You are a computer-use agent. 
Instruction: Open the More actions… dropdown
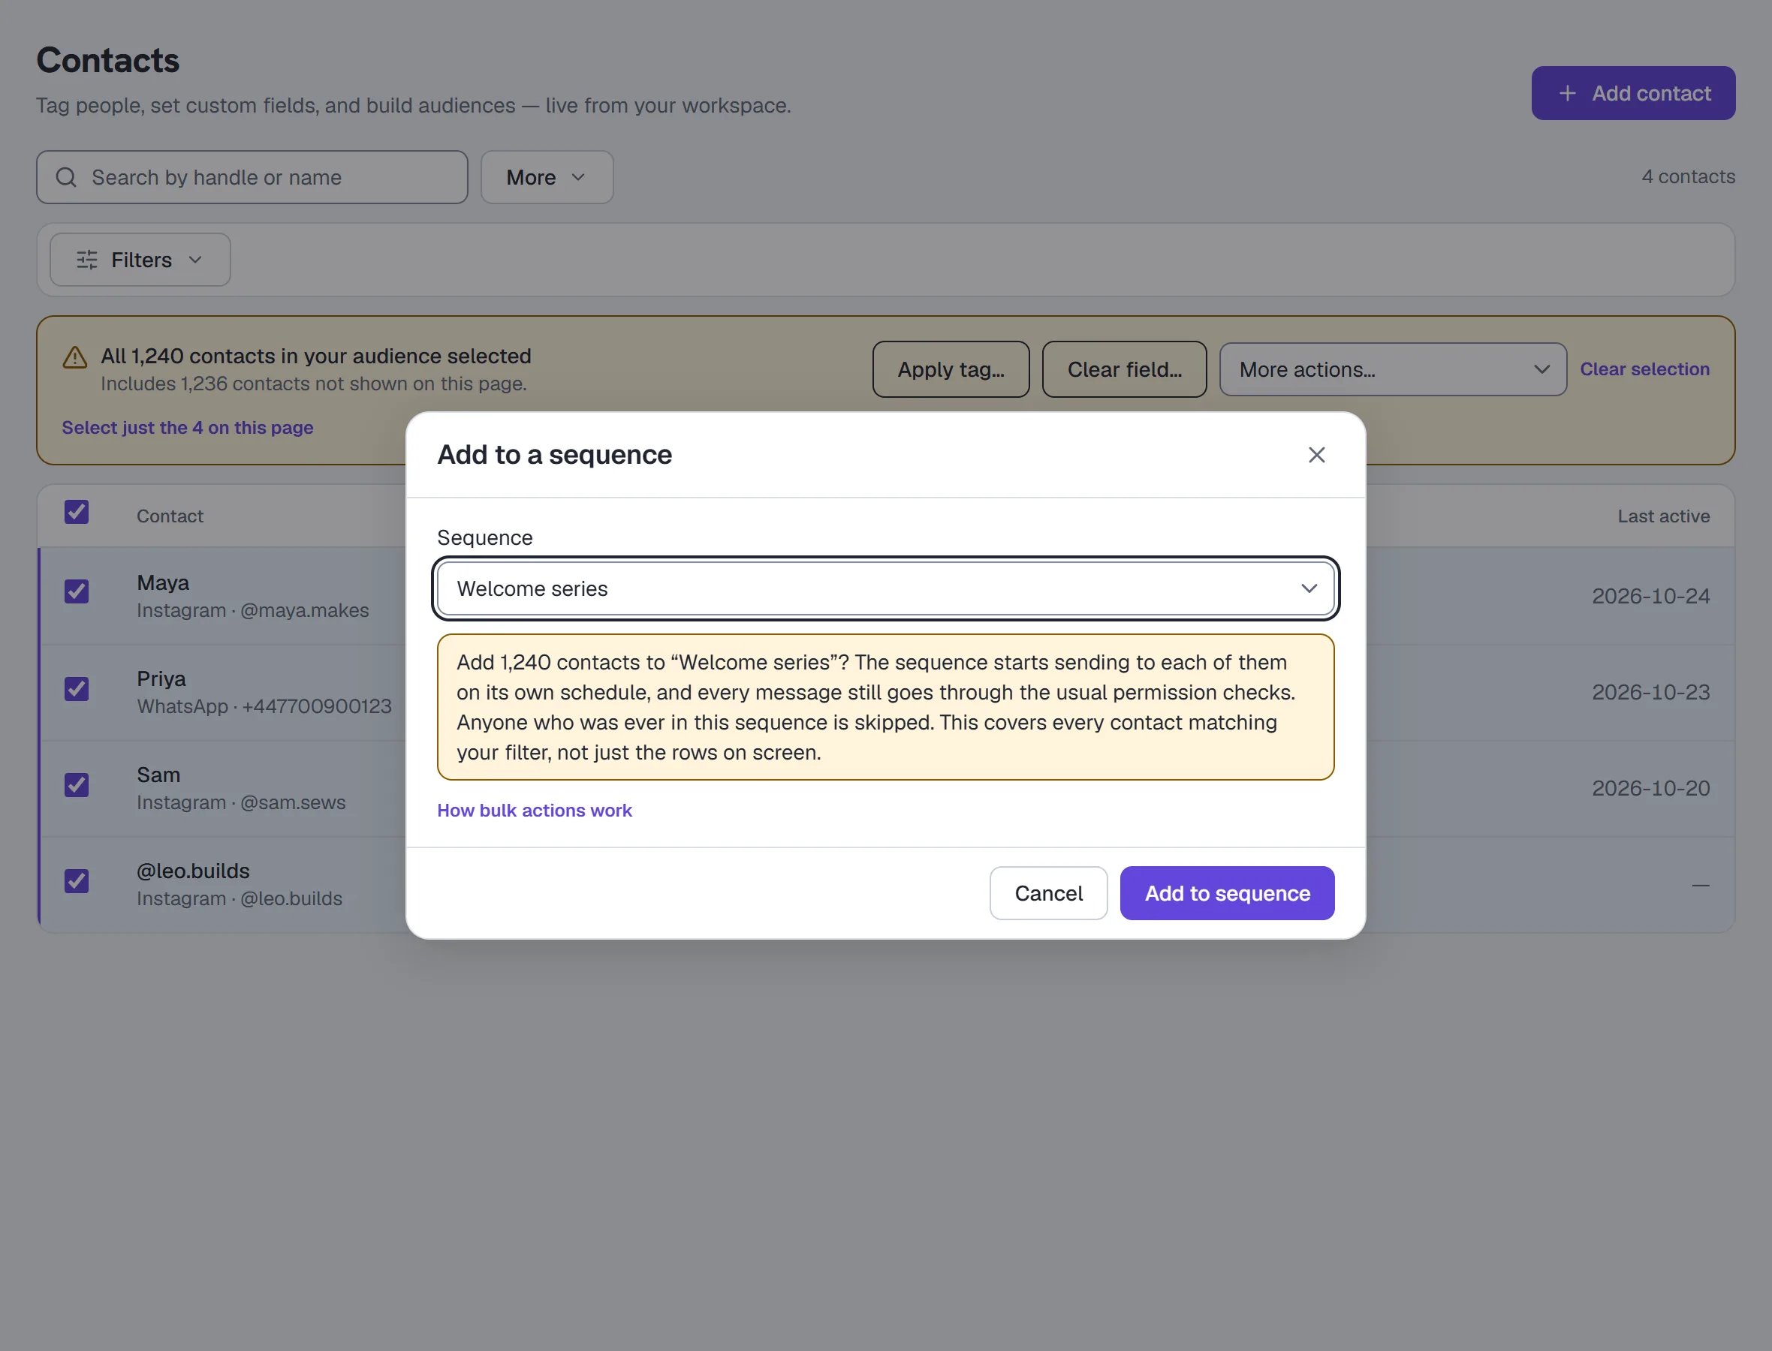tap(1392, 369)
